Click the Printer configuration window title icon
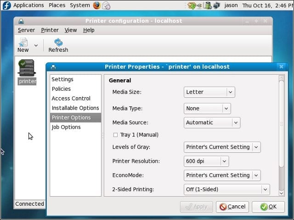The width and height of the screenshot is (294, 220). 21,21
